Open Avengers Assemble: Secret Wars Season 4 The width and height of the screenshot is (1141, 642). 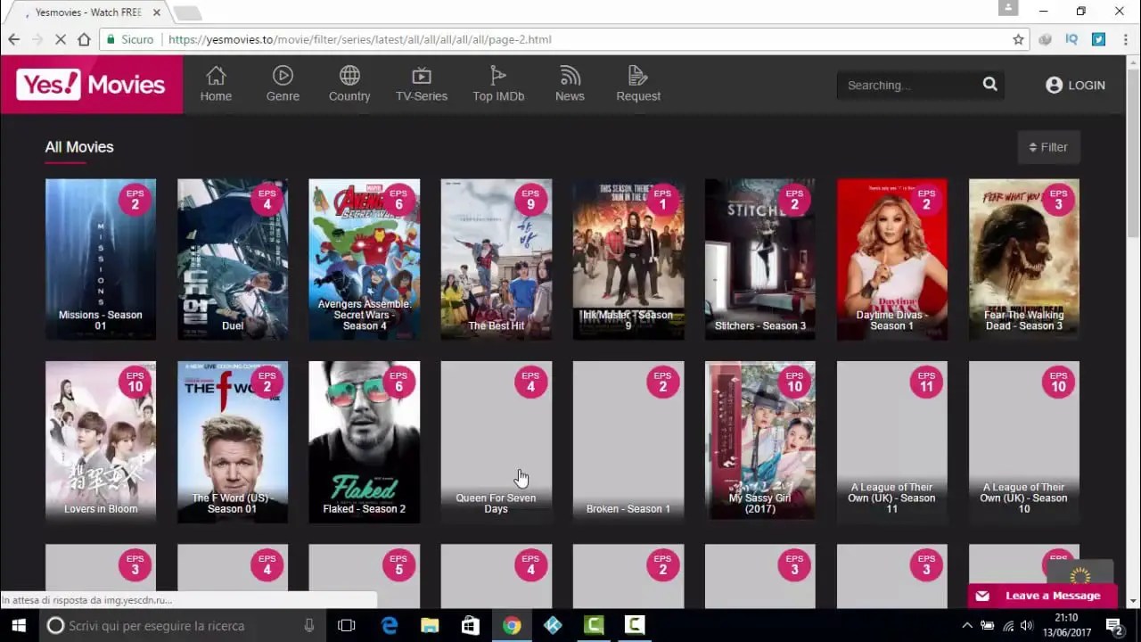click(x=365, y=259)
